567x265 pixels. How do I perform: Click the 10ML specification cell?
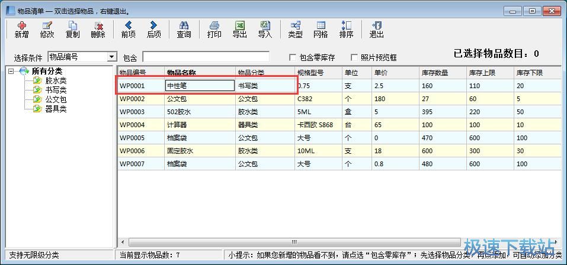pos(319,151)
